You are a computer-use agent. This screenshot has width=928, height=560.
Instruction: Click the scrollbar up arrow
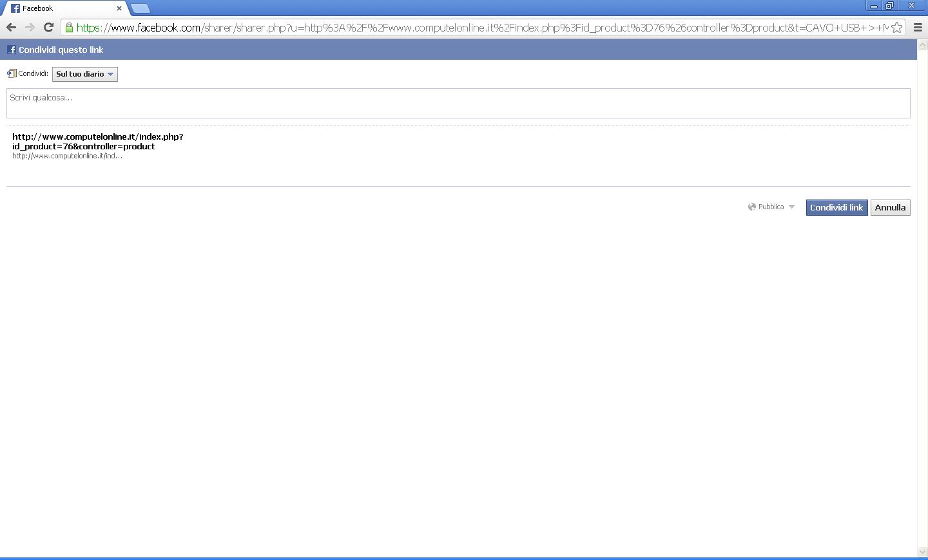(922, 45)
